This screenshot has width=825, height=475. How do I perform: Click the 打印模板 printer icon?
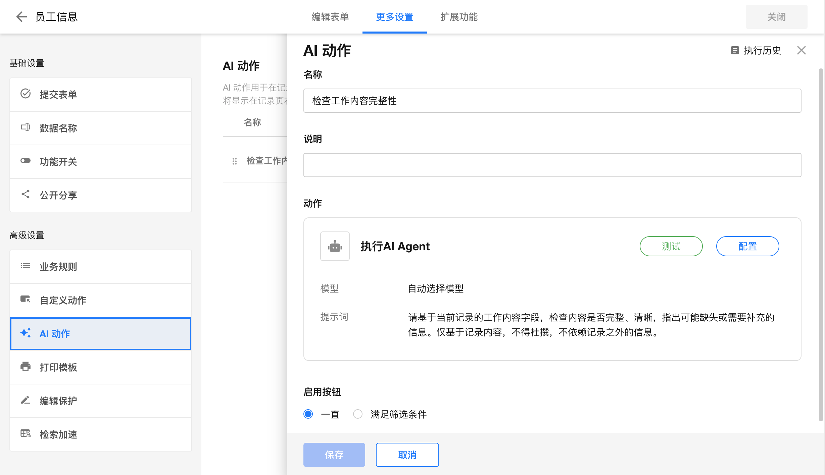point(26,366)
